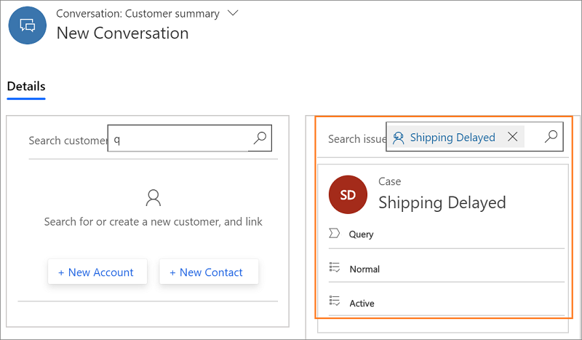Expand the Conversation: Customer summary form chevron
The height and width of the screenshot is (340, 582).
[x=233, y=13]
